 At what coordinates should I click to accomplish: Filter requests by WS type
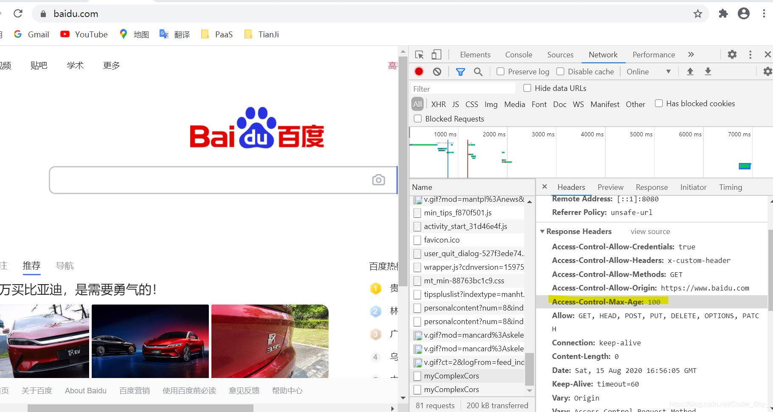(578, 104)
